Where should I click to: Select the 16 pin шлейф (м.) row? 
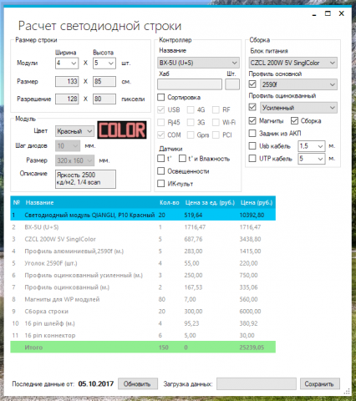point(143,323)
